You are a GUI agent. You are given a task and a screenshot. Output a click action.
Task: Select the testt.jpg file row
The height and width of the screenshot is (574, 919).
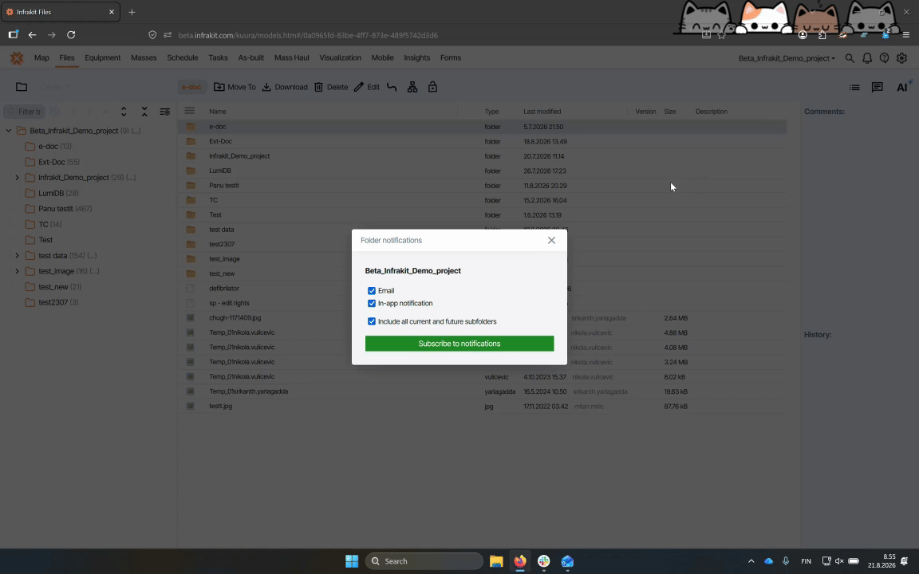[482, 406]
